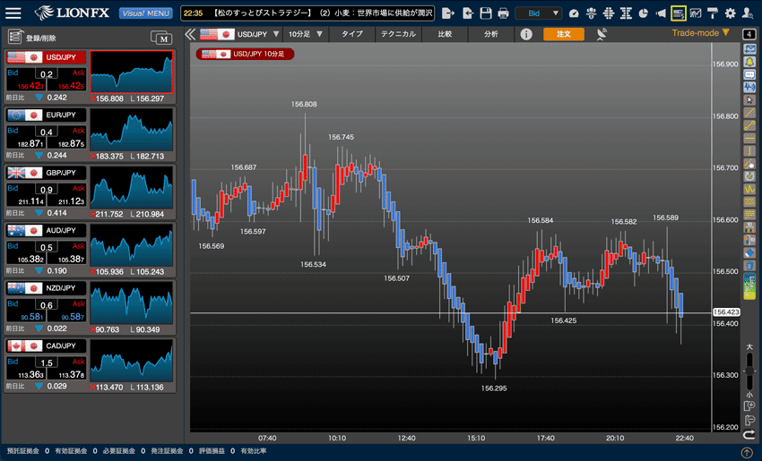
Task: Click the mail envelope icon in right sidebar
Action: pyautogui.click(x=749, y=49)
